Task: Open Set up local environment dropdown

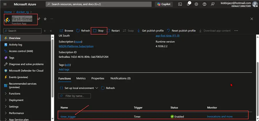Action: coord(79,88)
